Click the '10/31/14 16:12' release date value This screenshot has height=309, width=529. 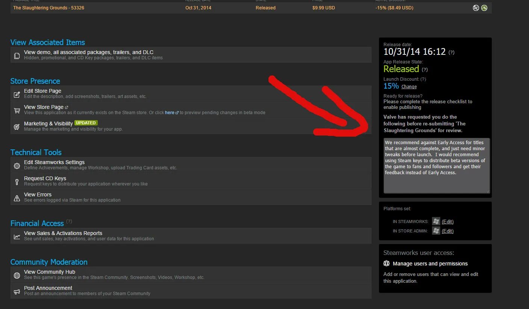click(414, 52)
